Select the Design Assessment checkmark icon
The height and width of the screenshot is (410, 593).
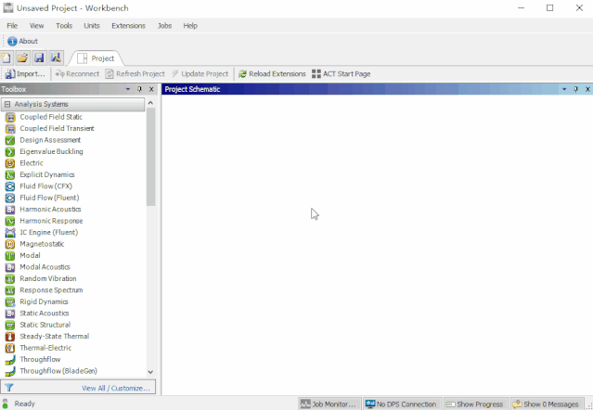(x=10, y=140)
